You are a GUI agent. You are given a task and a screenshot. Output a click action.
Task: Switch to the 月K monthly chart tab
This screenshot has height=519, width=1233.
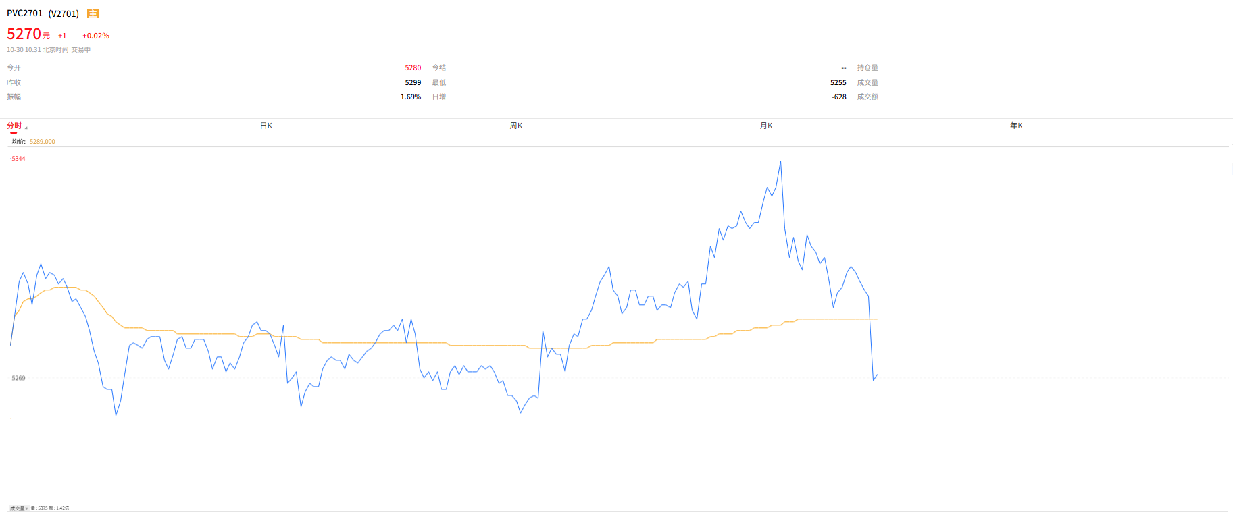pyautogui.click(x=766, y=126)
